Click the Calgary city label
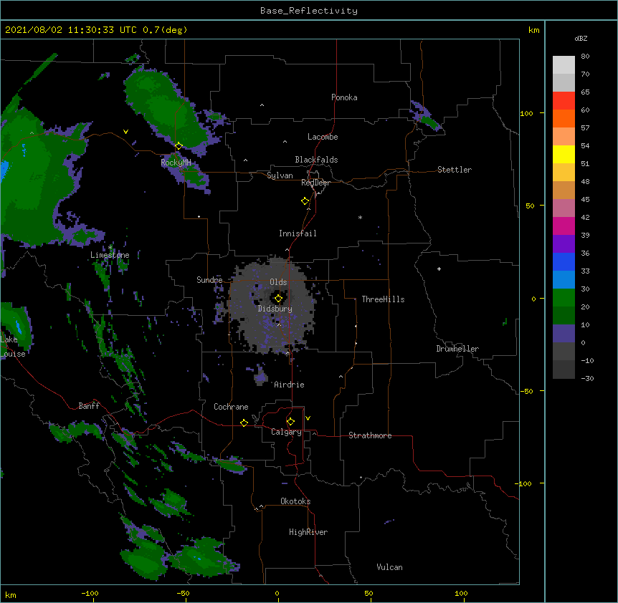Viewport: 618px width, 603px height. [286, 432]
